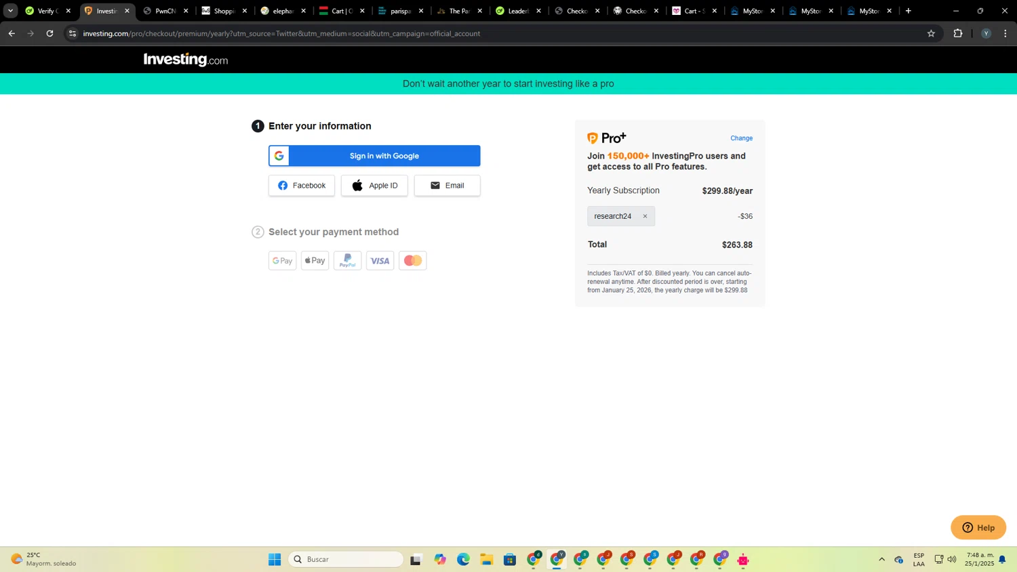Select PayPal payment method
This screenshot has height=572, width=1017.
click(x=348, y=261)
